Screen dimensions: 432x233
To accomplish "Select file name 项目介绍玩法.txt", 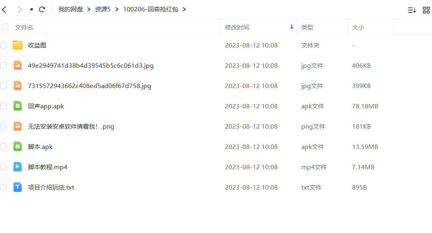I will 51,188.
